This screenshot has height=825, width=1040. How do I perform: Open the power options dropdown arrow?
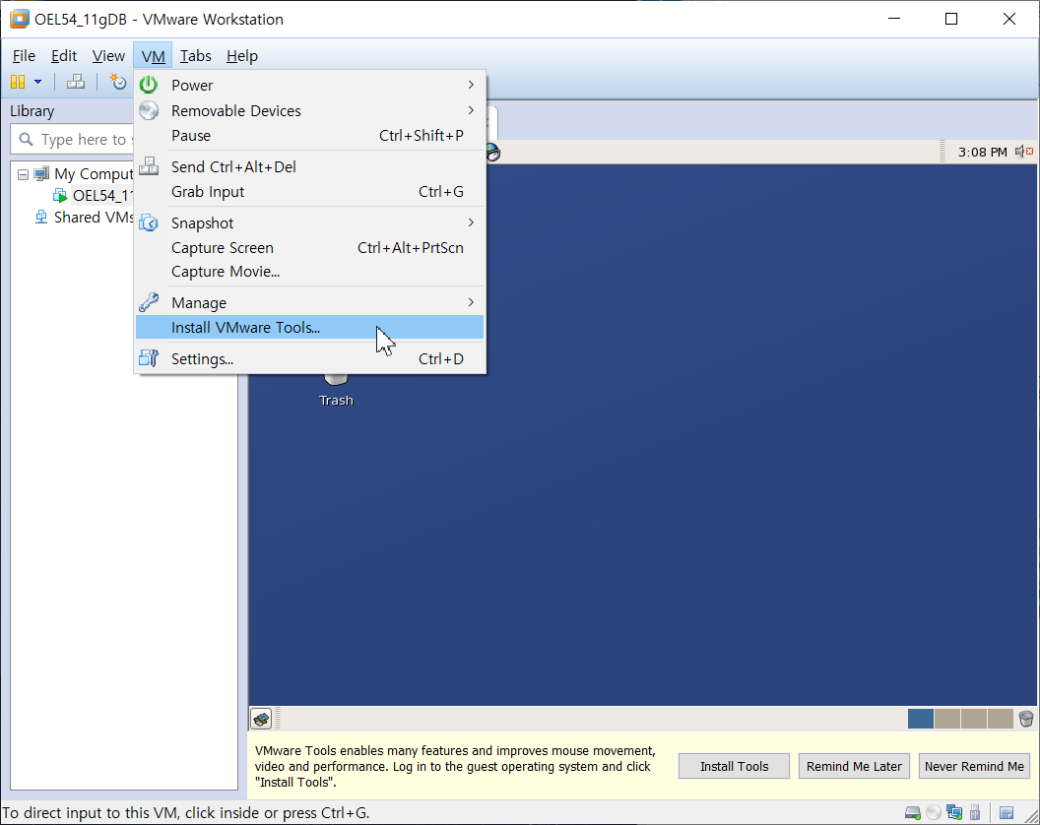tap(37, 82)
